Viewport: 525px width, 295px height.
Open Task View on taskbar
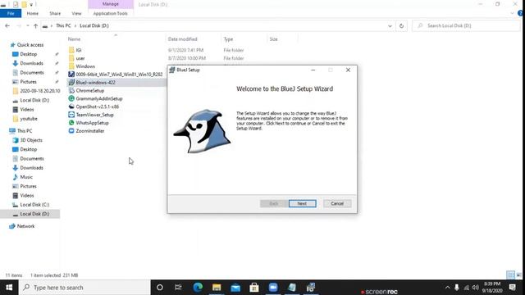[178, 288]
